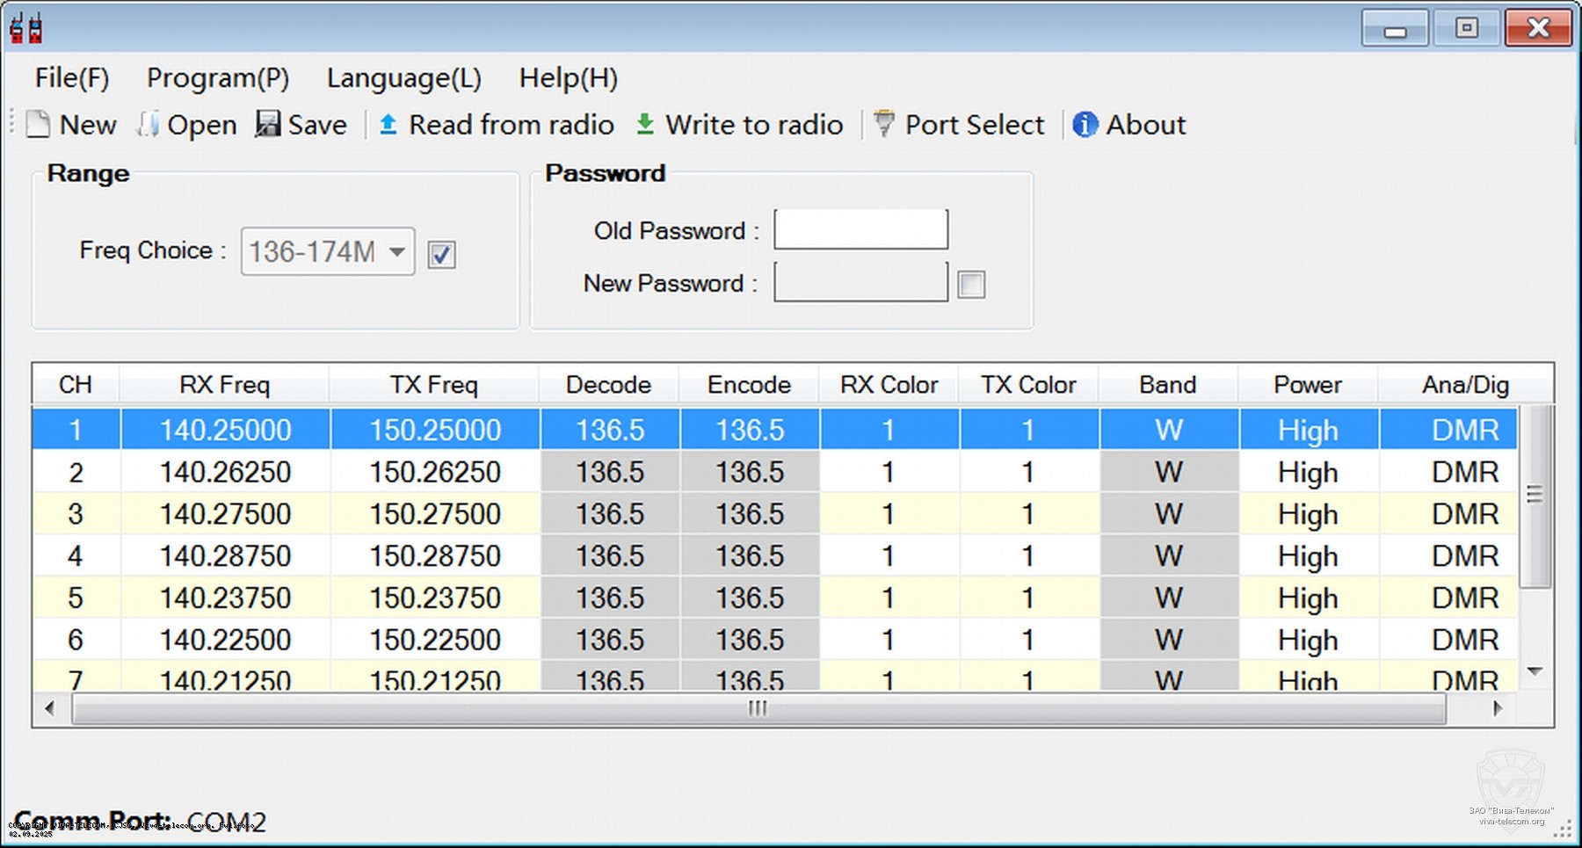
Task: Uncheck the Freq Choice checkbox
Action: [x=441, y=255]
